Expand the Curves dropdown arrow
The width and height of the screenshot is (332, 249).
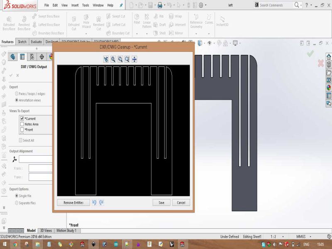tap(209, 34)
